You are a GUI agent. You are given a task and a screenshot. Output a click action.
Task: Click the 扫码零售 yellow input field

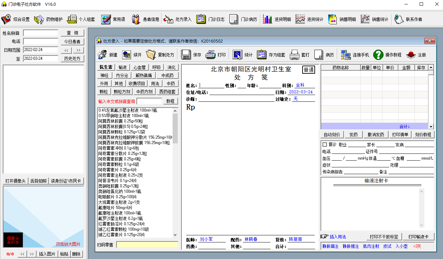[x=147, y=244]
